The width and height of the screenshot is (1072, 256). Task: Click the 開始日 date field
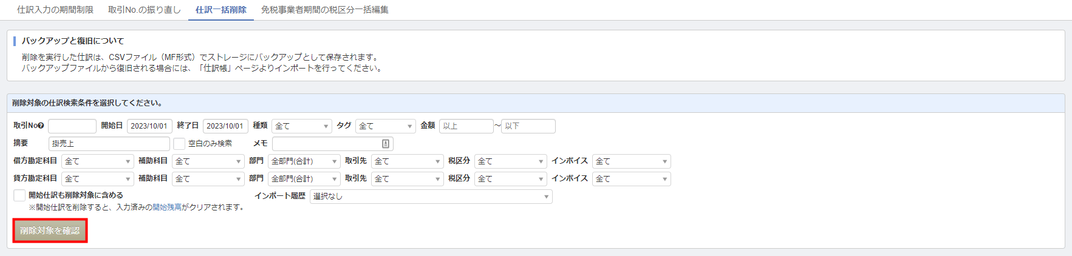(149, 126)
